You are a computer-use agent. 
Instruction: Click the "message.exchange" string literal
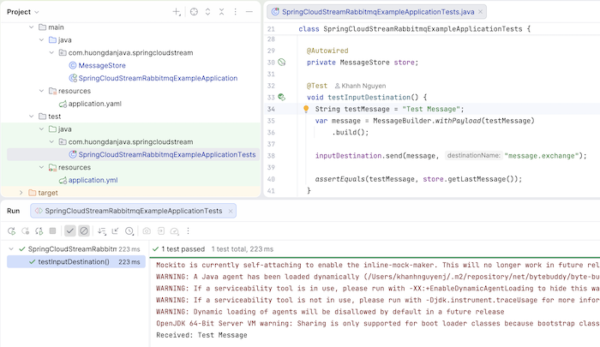(541, 156)
